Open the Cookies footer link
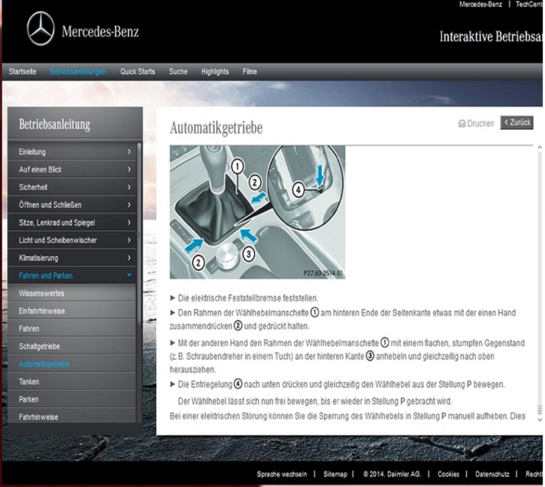545x487 pixels. coord(448,474)
